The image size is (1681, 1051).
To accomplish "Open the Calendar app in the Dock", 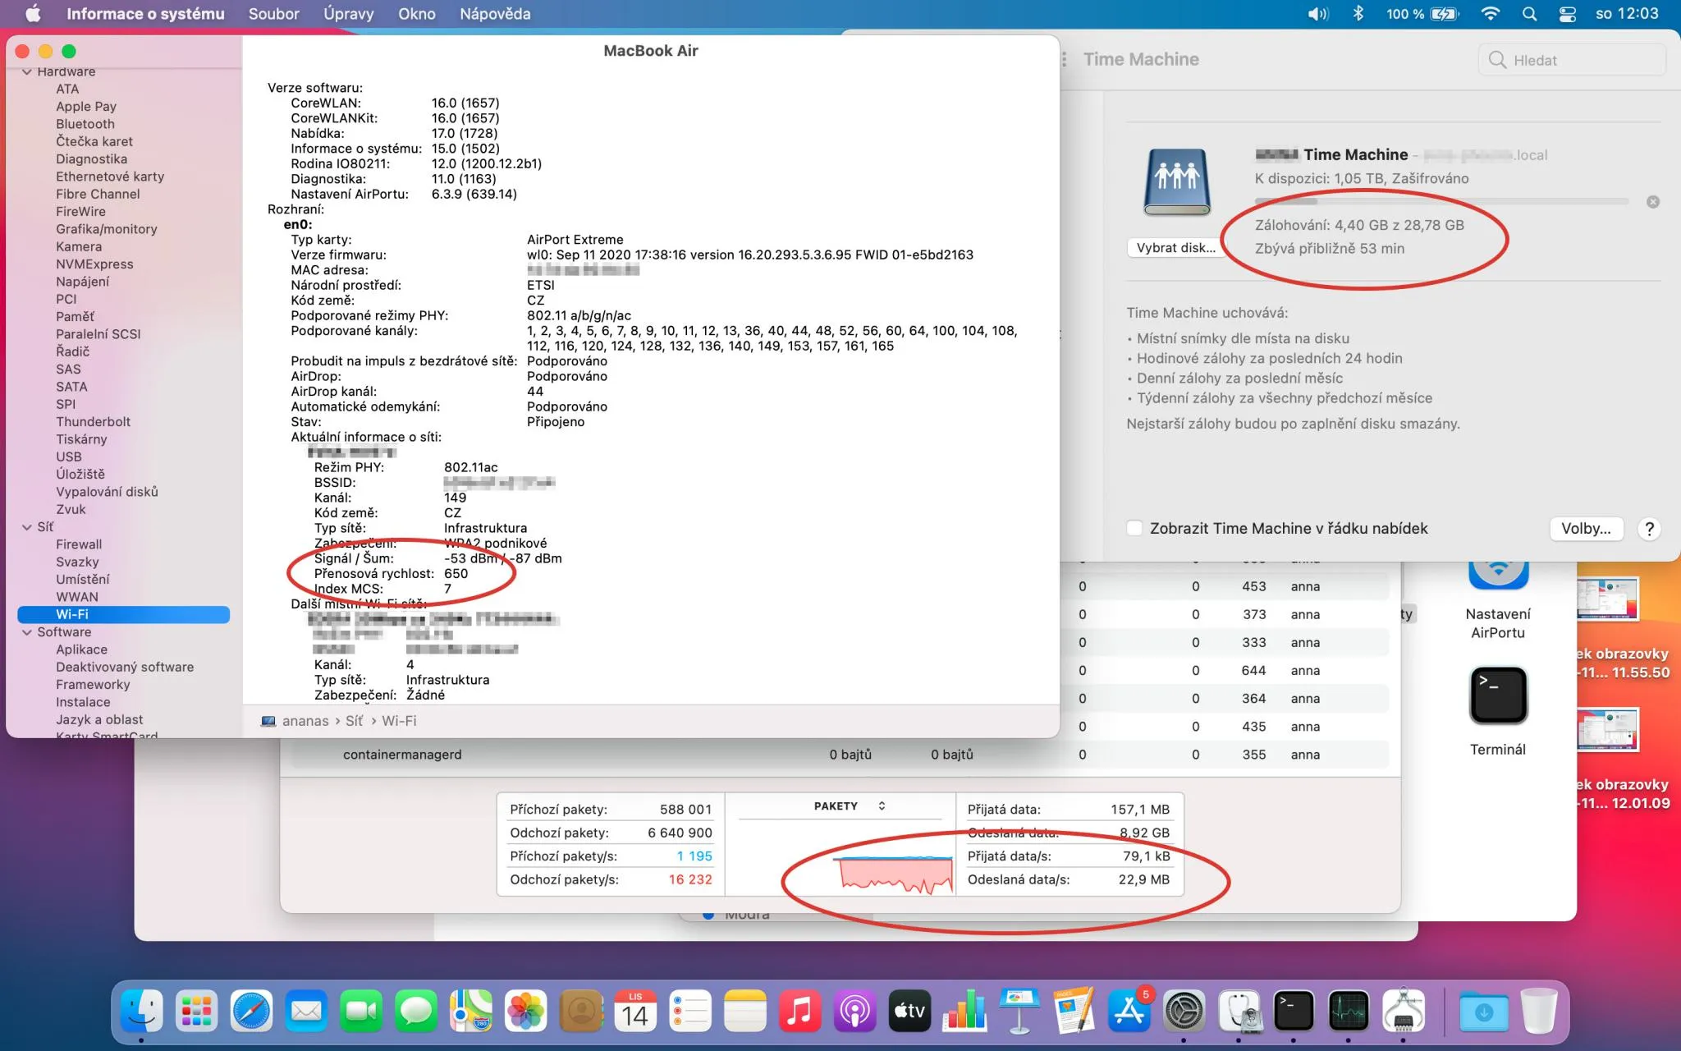I will click(x=635, y=1010).
